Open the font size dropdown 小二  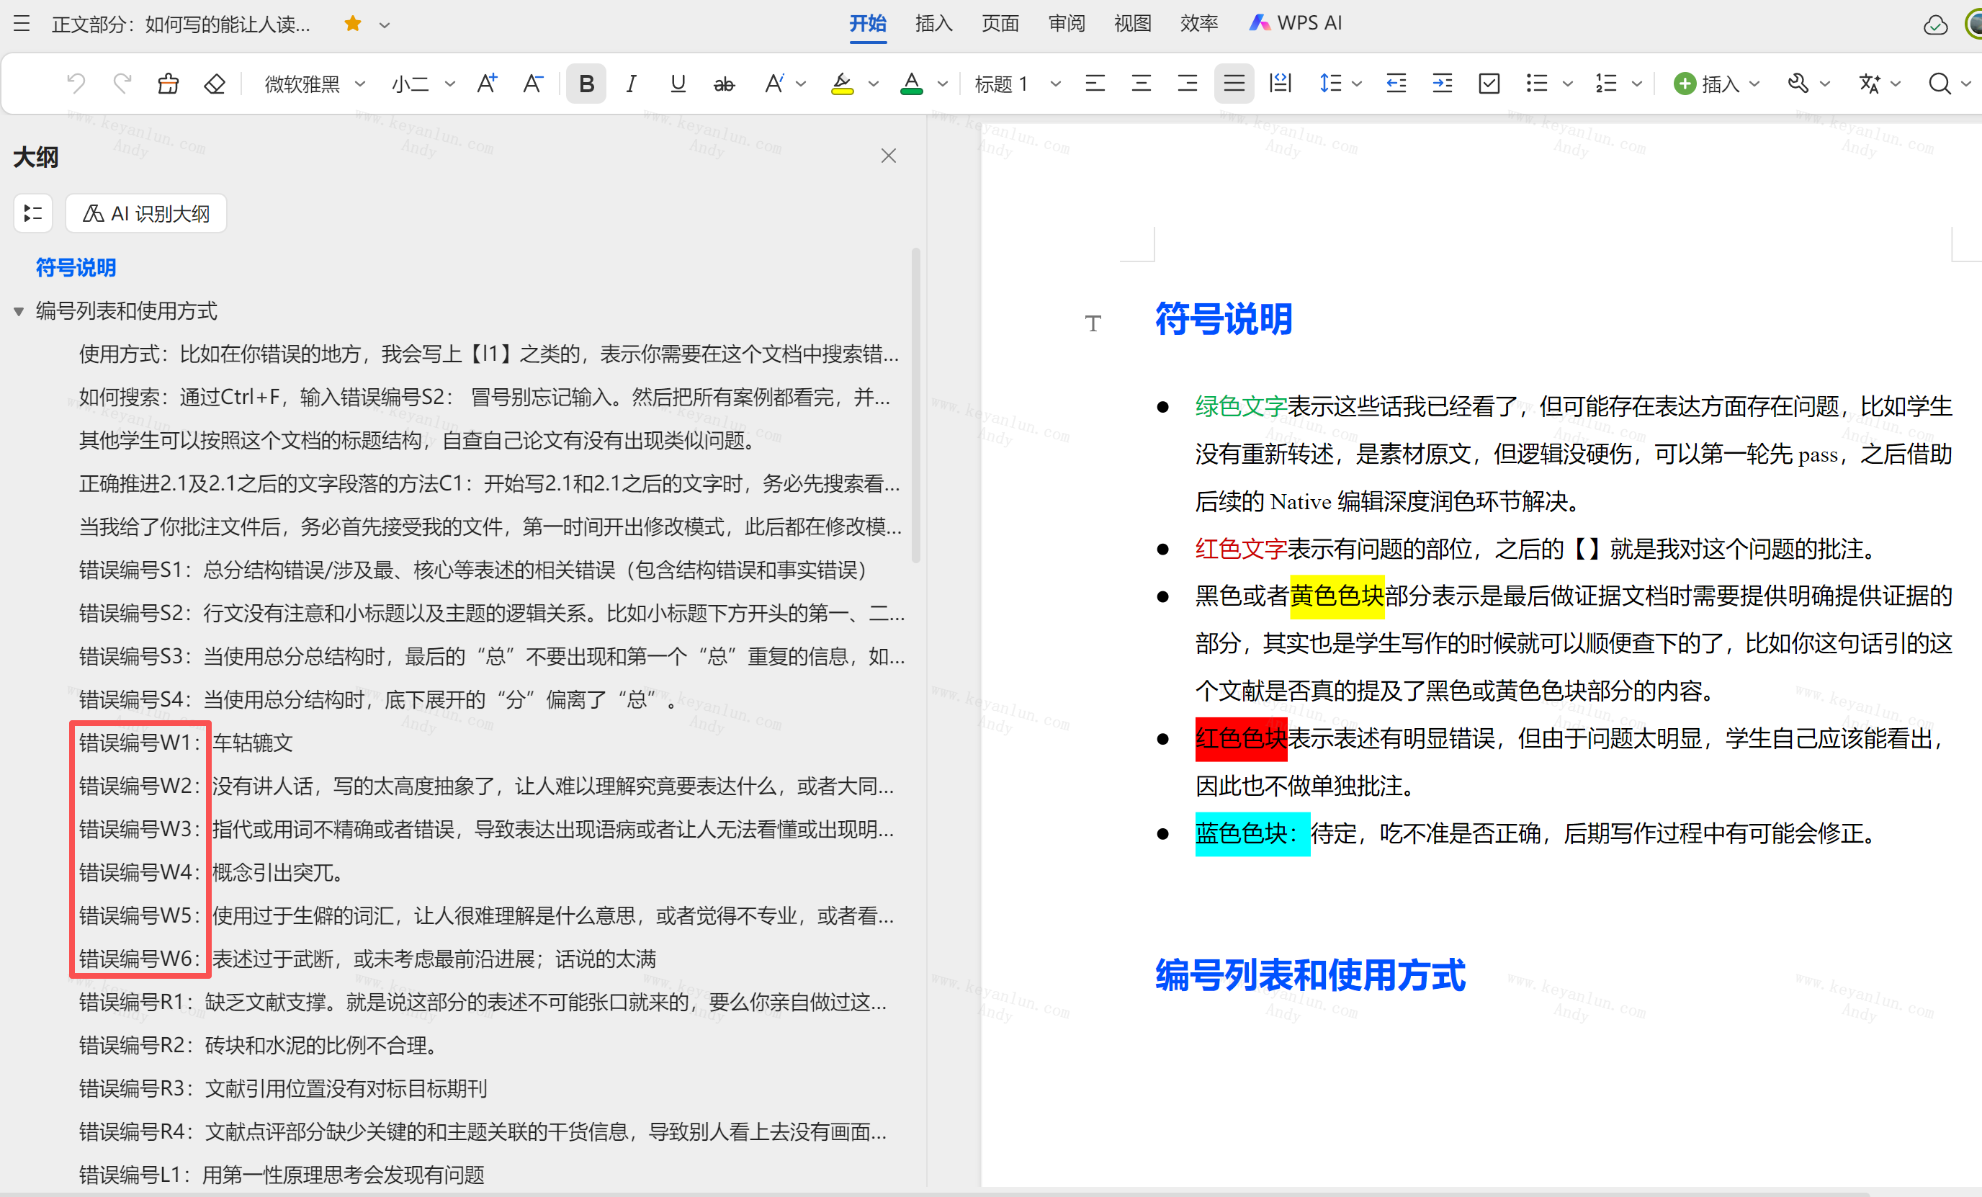click(x=422, y=84)
